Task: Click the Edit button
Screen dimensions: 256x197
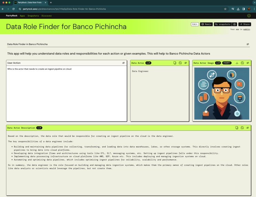Action: click(195, 24)
